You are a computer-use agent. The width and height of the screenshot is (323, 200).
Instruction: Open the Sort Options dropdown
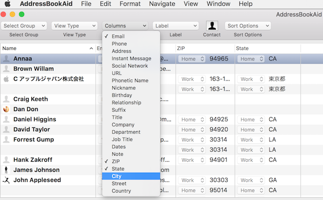pos(248,26)
